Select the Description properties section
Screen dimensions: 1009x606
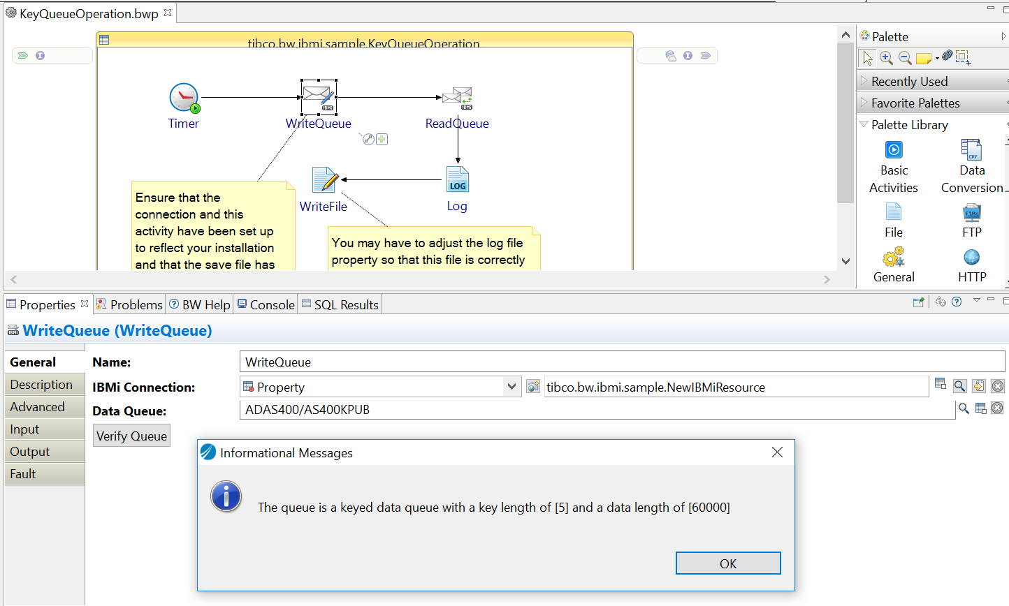[45, 385]
